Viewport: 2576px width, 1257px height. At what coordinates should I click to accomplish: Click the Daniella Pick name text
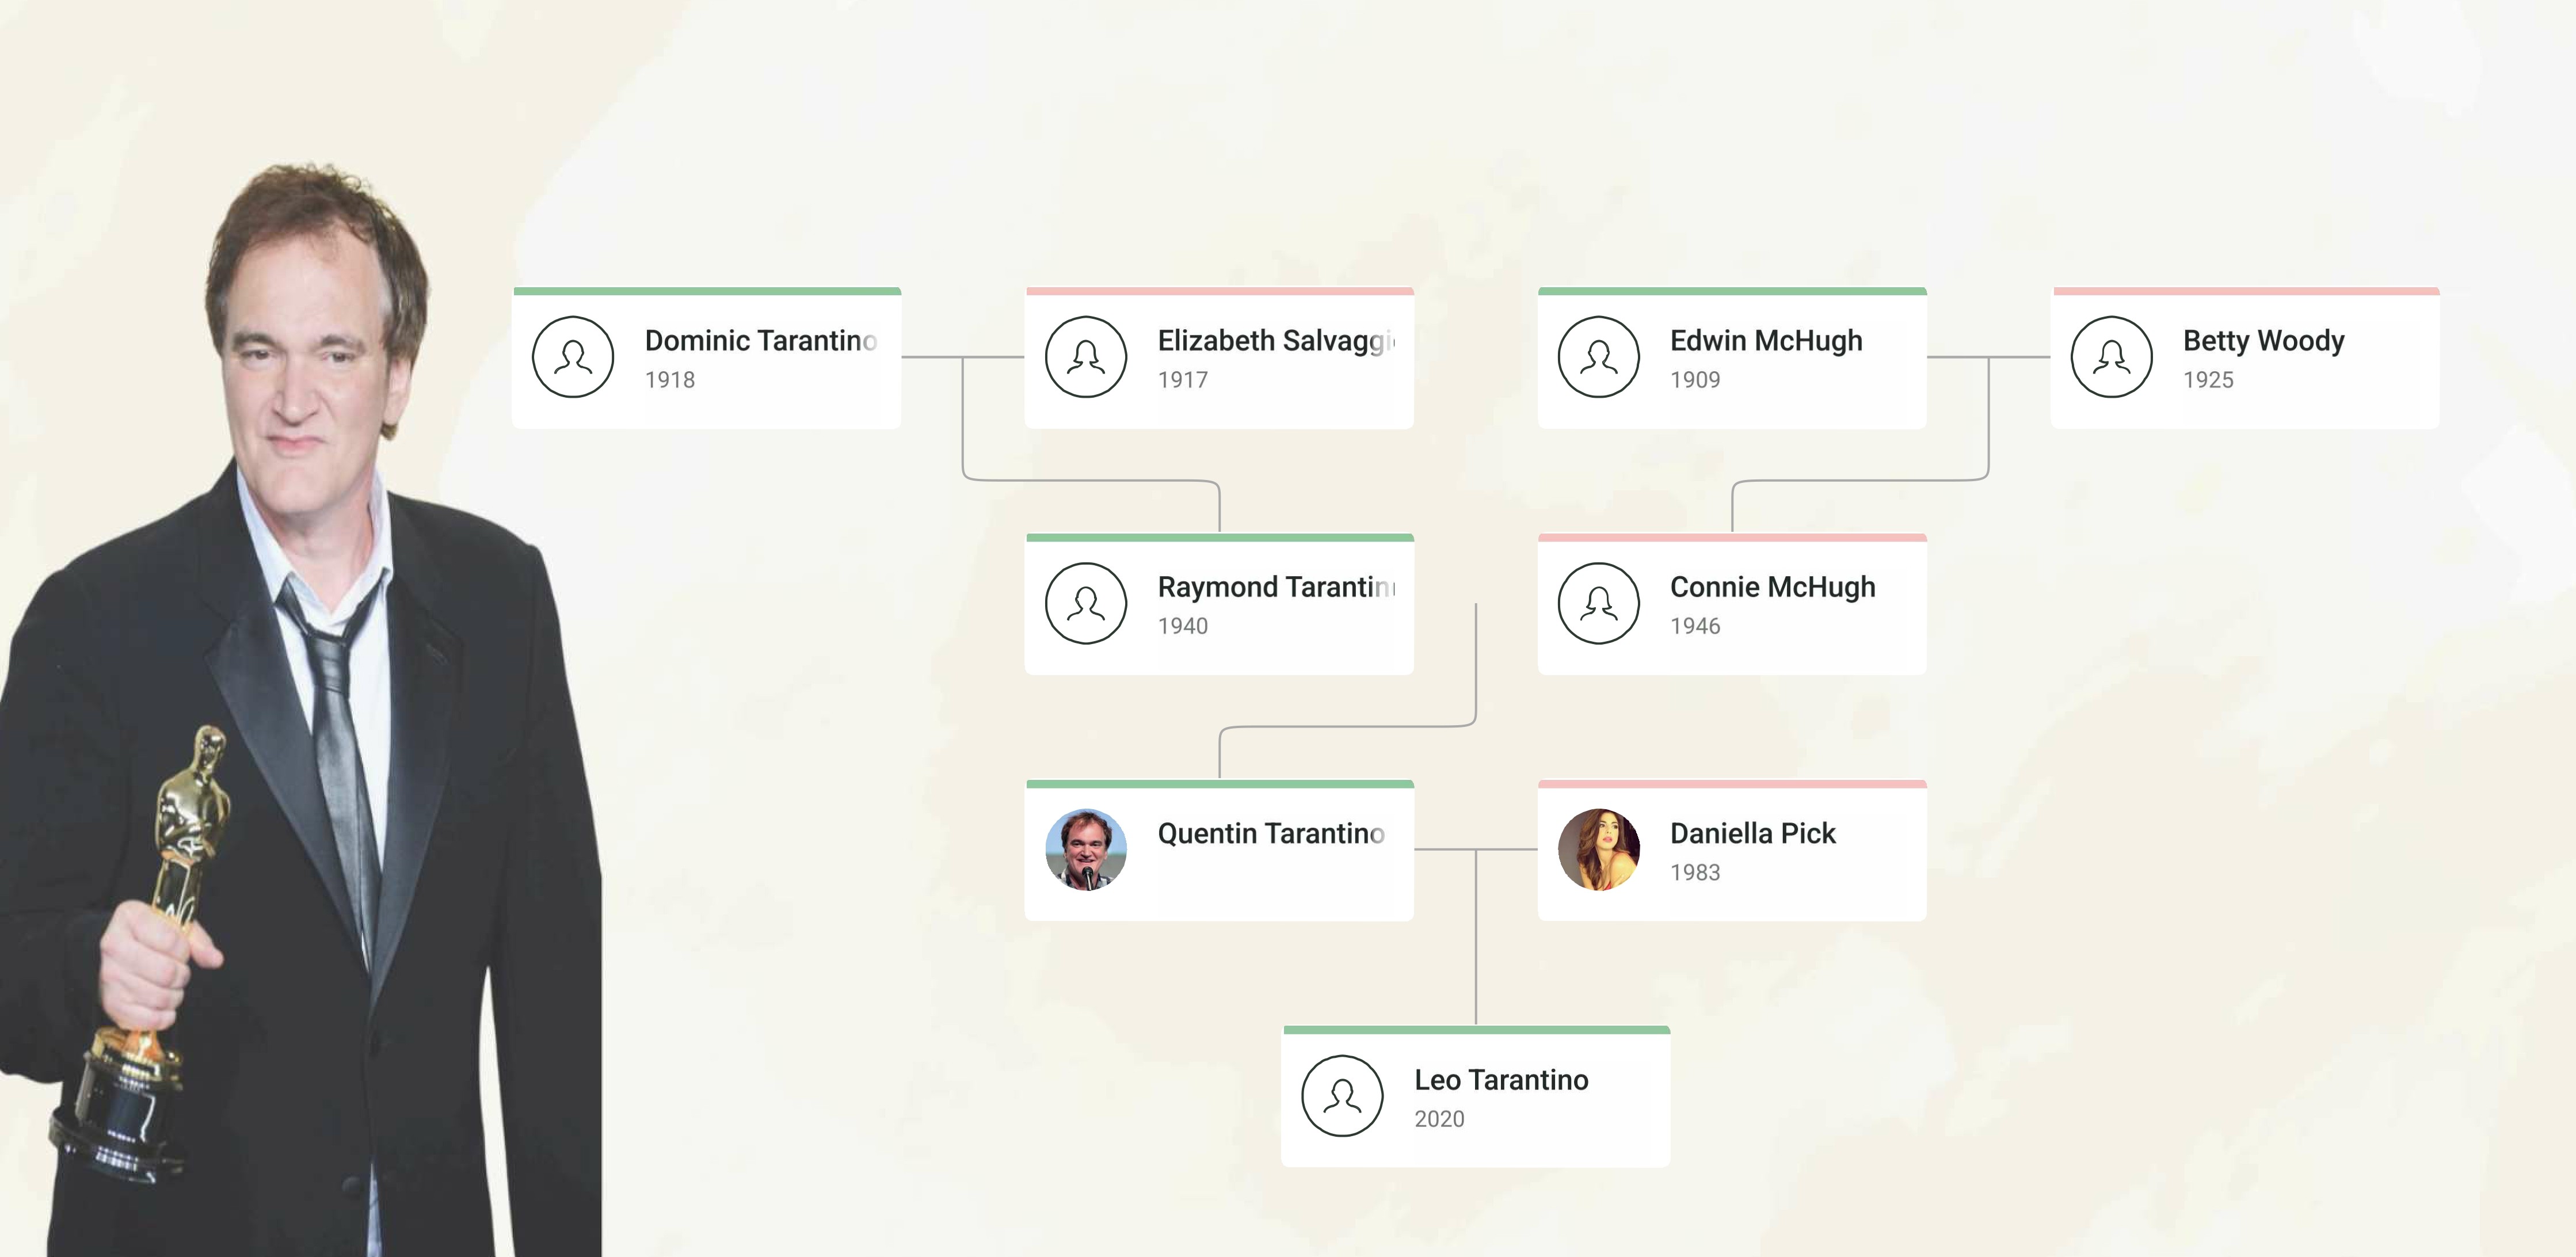[1752, 833]
